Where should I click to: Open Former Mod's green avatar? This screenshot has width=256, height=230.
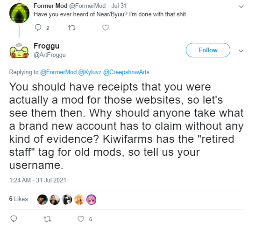point(19,13)
